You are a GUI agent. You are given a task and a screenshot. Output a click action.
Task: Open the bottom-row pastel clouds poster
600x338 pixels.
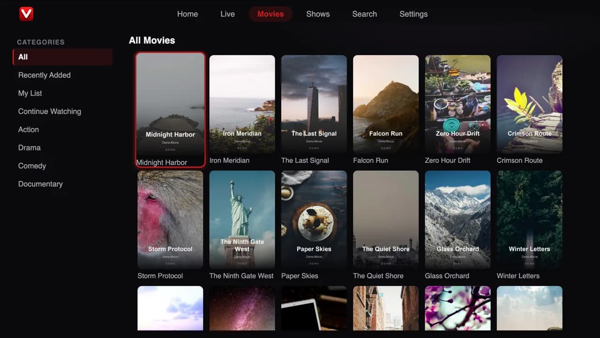170,308
